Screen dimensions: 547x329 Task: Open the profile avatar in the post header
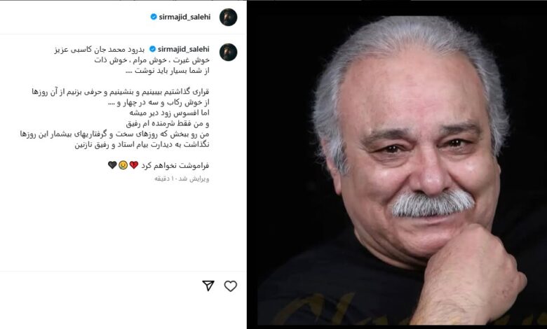[x=228, y=17]
